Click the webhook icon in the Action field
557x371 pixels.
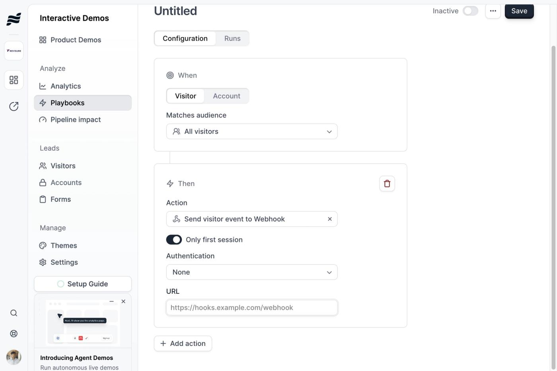pyautogui.click(x=176, y=219)
